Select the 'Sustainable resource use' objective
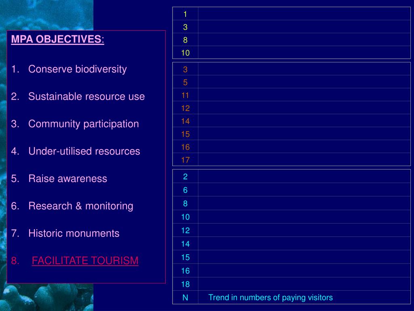 (x=87, y=96)
